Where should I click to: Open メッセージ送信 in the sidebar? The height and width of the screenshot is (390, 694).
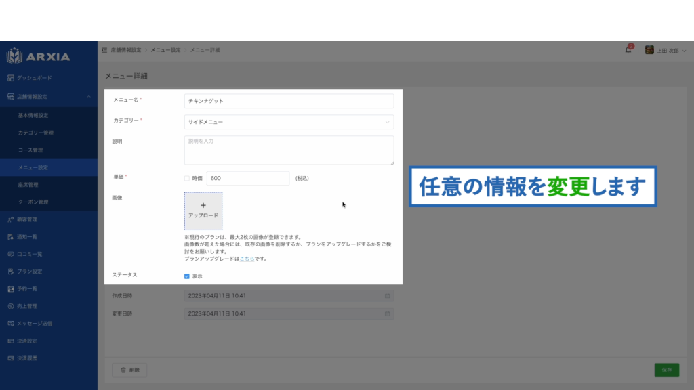point(35,323)
